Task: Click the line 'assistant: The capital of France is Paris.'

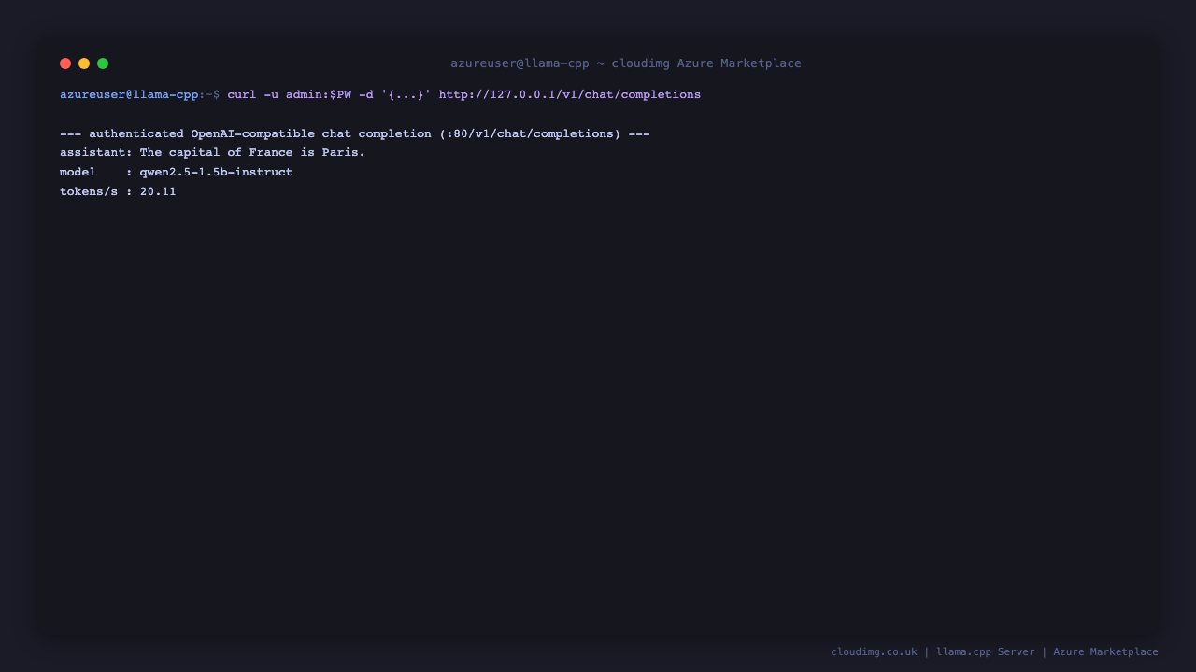Action: pyautogui.click(x=213, y=152)
